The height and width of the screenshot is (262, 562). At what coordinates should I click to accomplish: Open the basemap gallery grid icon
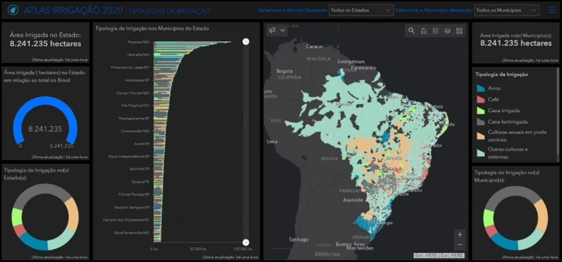[459, 31]
